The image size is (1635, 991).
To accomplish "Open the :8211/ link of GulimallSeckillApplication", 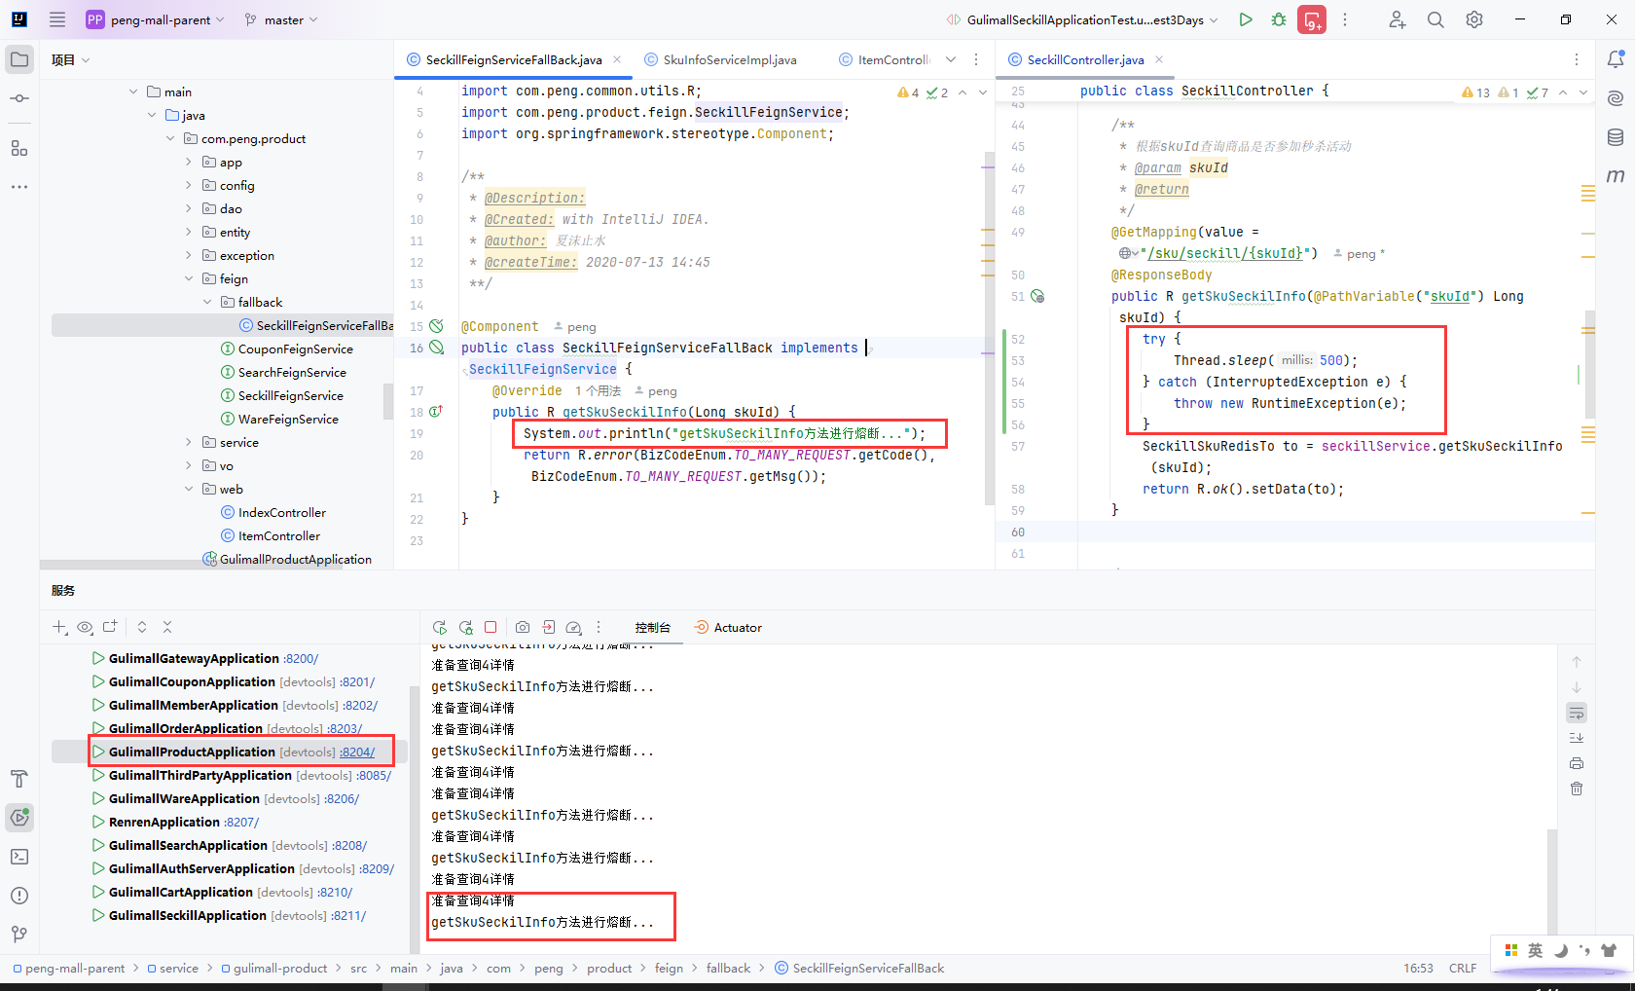I will click(348, 916).
